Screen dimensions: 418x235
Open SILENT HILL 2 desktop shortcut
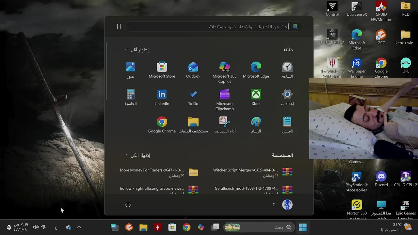[x=332, y=37]
